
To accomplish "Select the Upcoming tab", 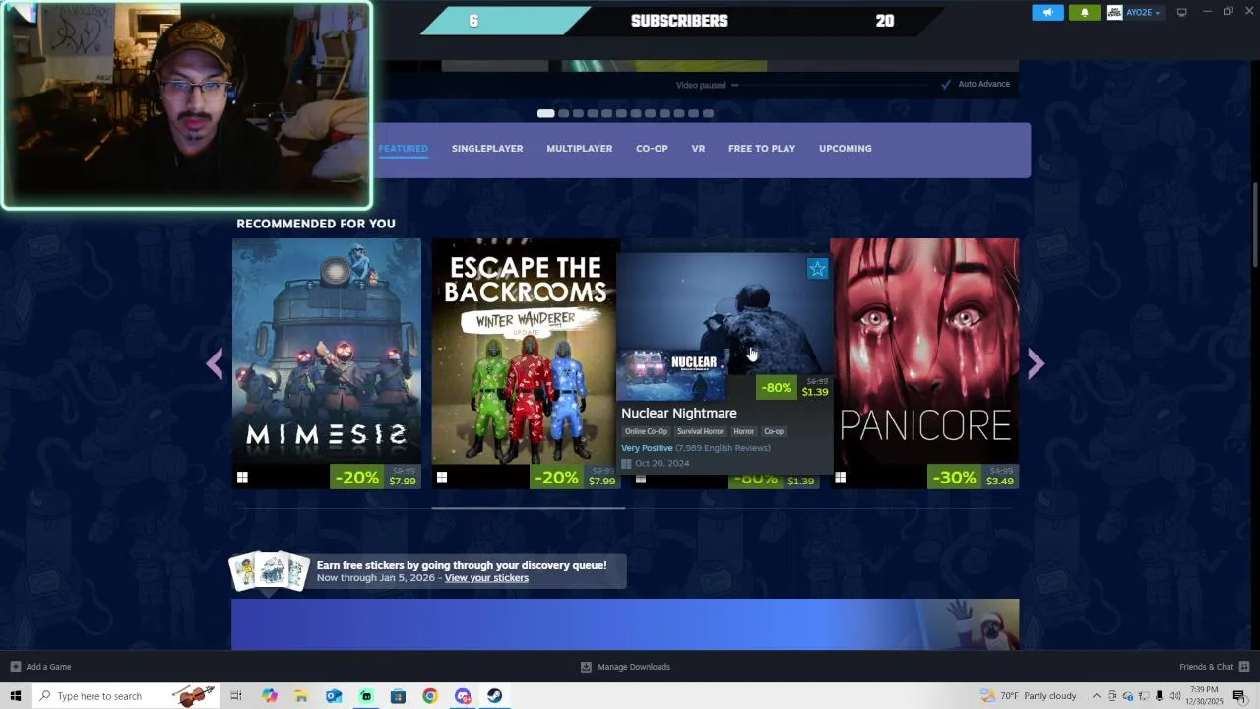I will pos(846,149).
